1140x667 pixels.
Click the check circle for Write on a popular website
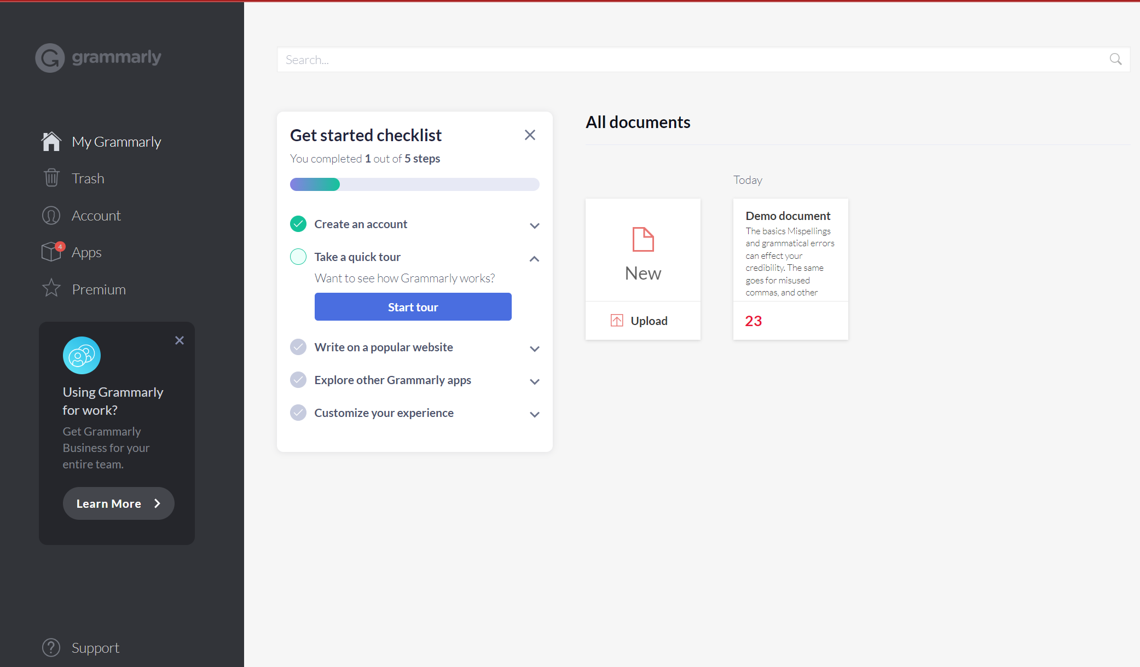pos(298,347)
